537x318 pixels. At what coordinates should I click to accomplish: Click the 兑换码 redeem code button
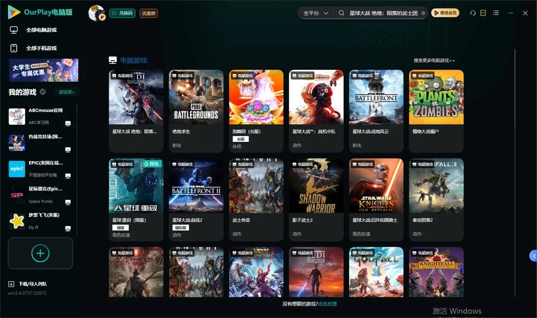tap(122, 13)
